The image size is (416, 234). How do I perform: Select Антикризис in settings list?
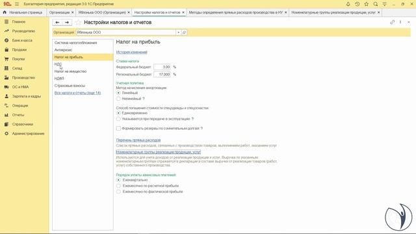coord(83,50)
